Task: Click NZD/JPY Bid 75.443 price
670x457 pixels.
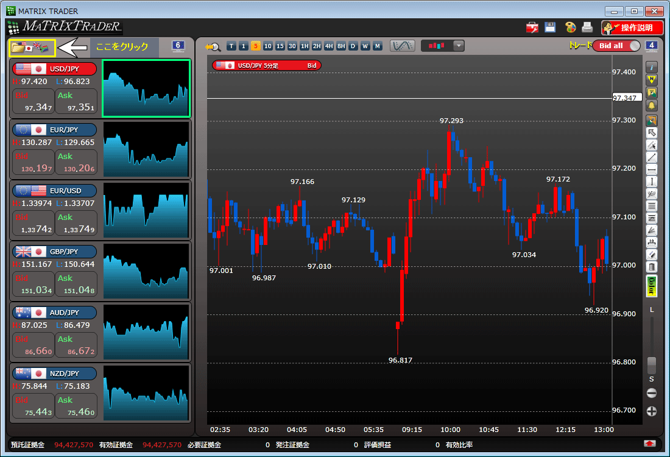Action: [x=33, y=406]
